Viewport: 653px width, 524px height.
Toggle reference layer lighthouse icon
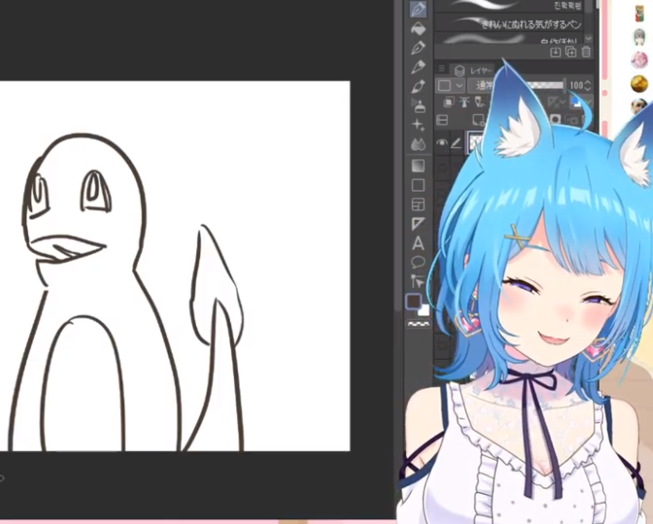[464, 102]
